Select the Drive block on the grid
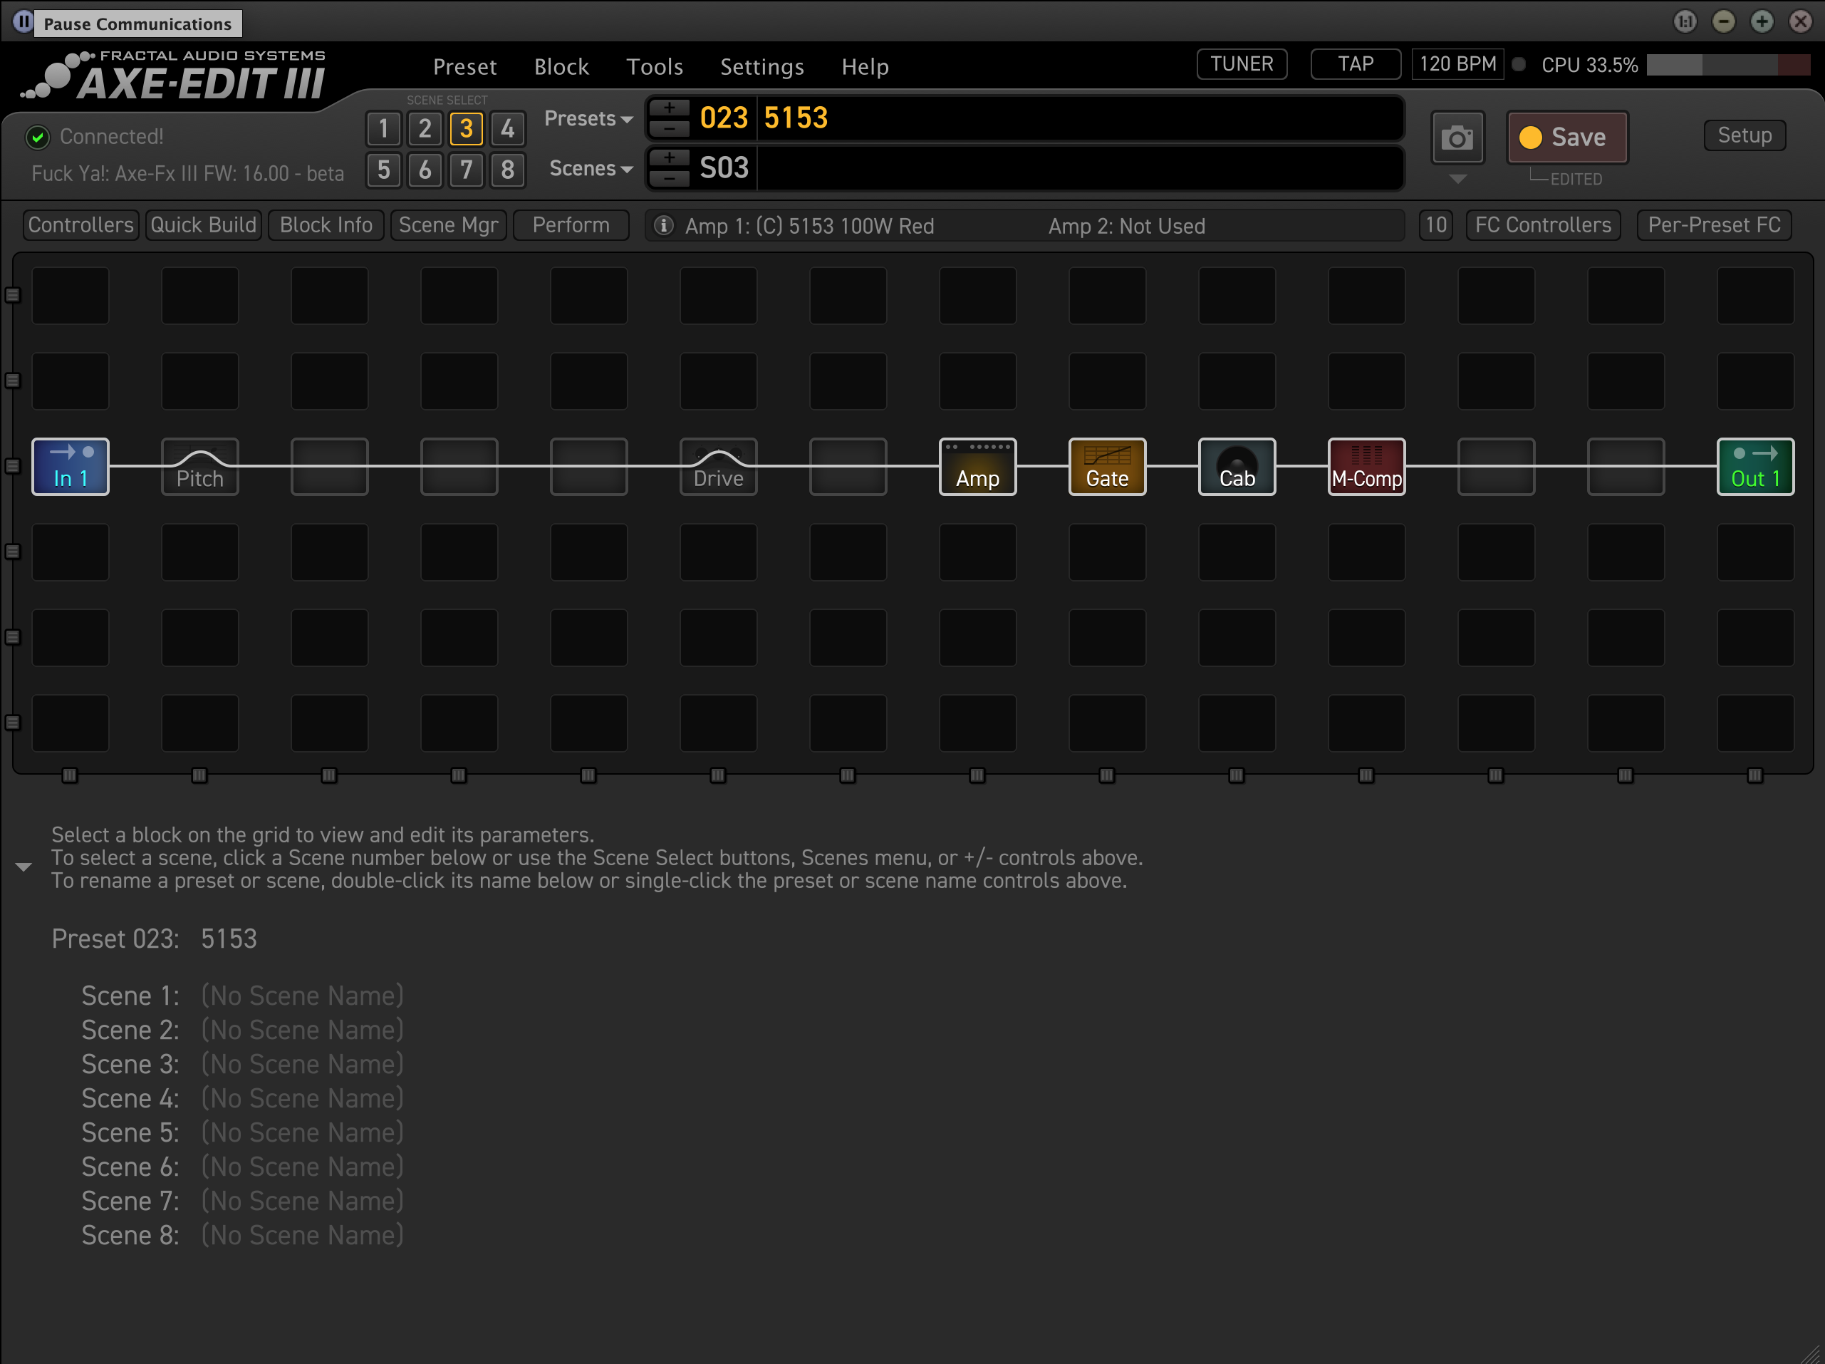 coord(718,466)
